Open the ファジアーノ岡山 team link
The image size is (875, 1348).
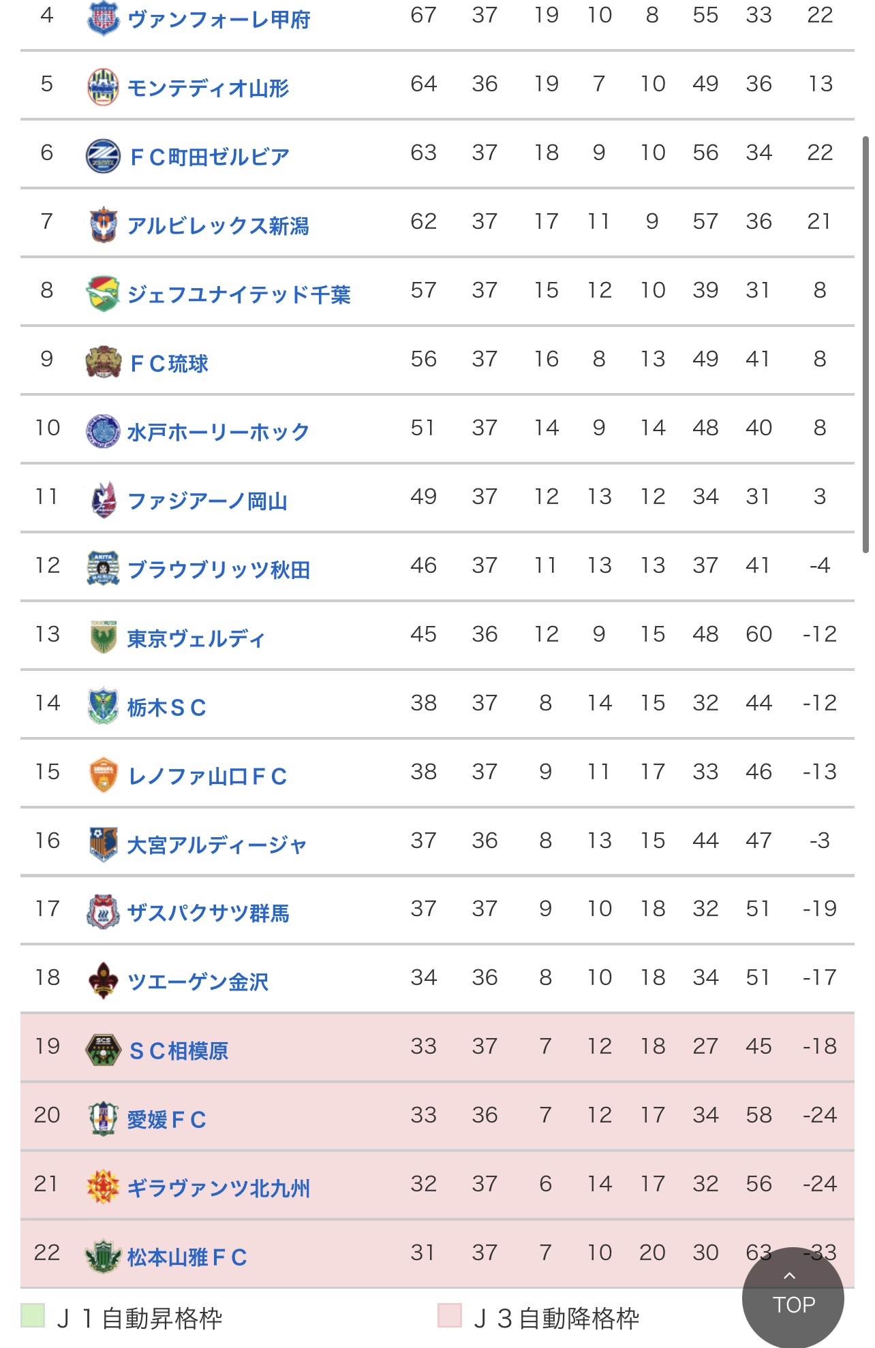click(x=207, y=501)
